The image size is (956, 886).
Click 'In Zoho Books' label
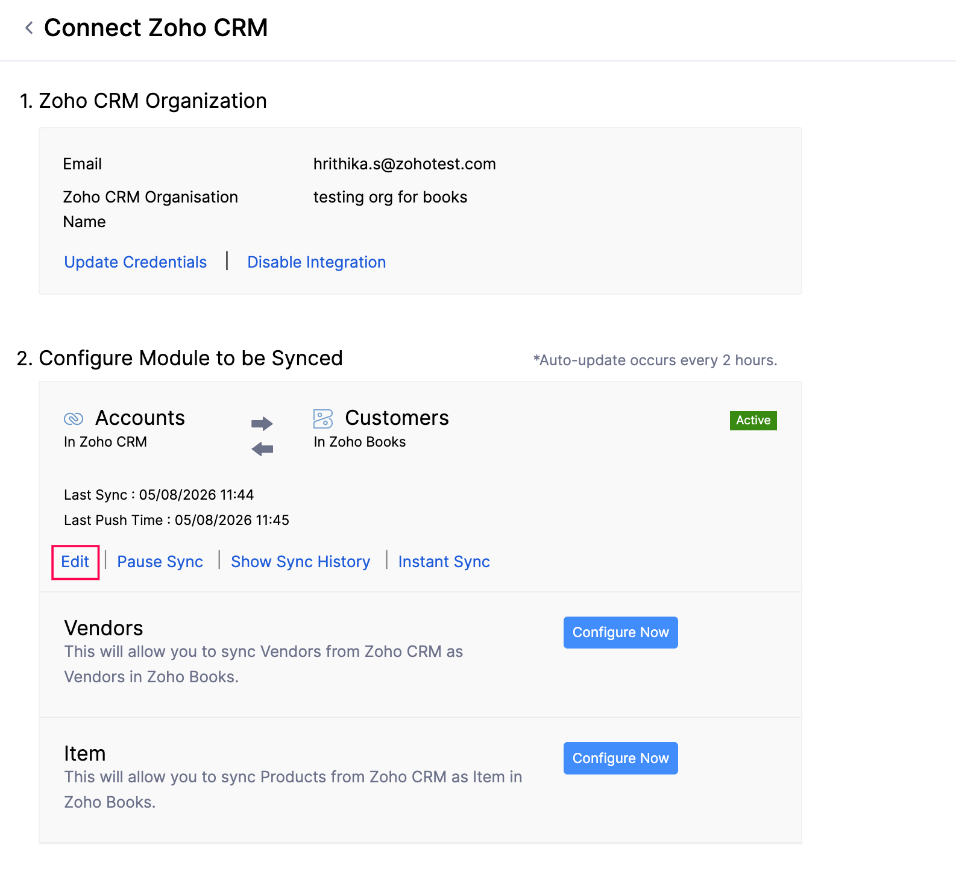pos(360,442)
